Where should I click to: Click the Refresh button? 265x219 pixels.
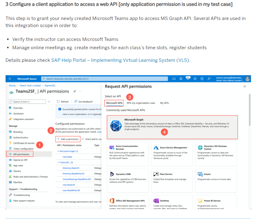[x=63, y=102]
